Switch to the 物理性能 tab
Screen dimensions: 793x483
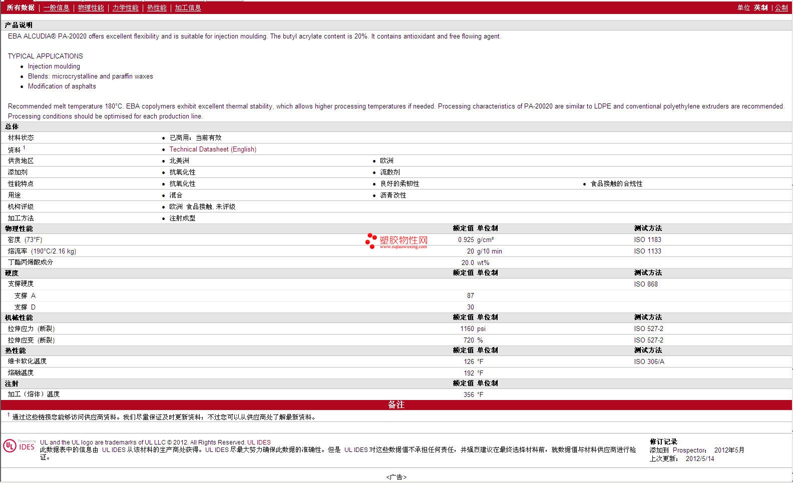(x=91, y=7)
